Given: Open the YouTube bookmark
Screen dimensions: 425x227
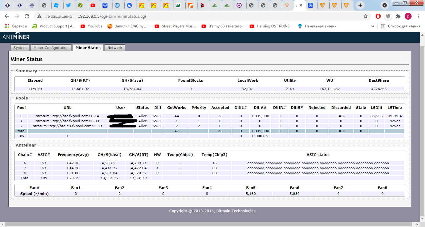Looking at the screenshot, I should [92, 26].
